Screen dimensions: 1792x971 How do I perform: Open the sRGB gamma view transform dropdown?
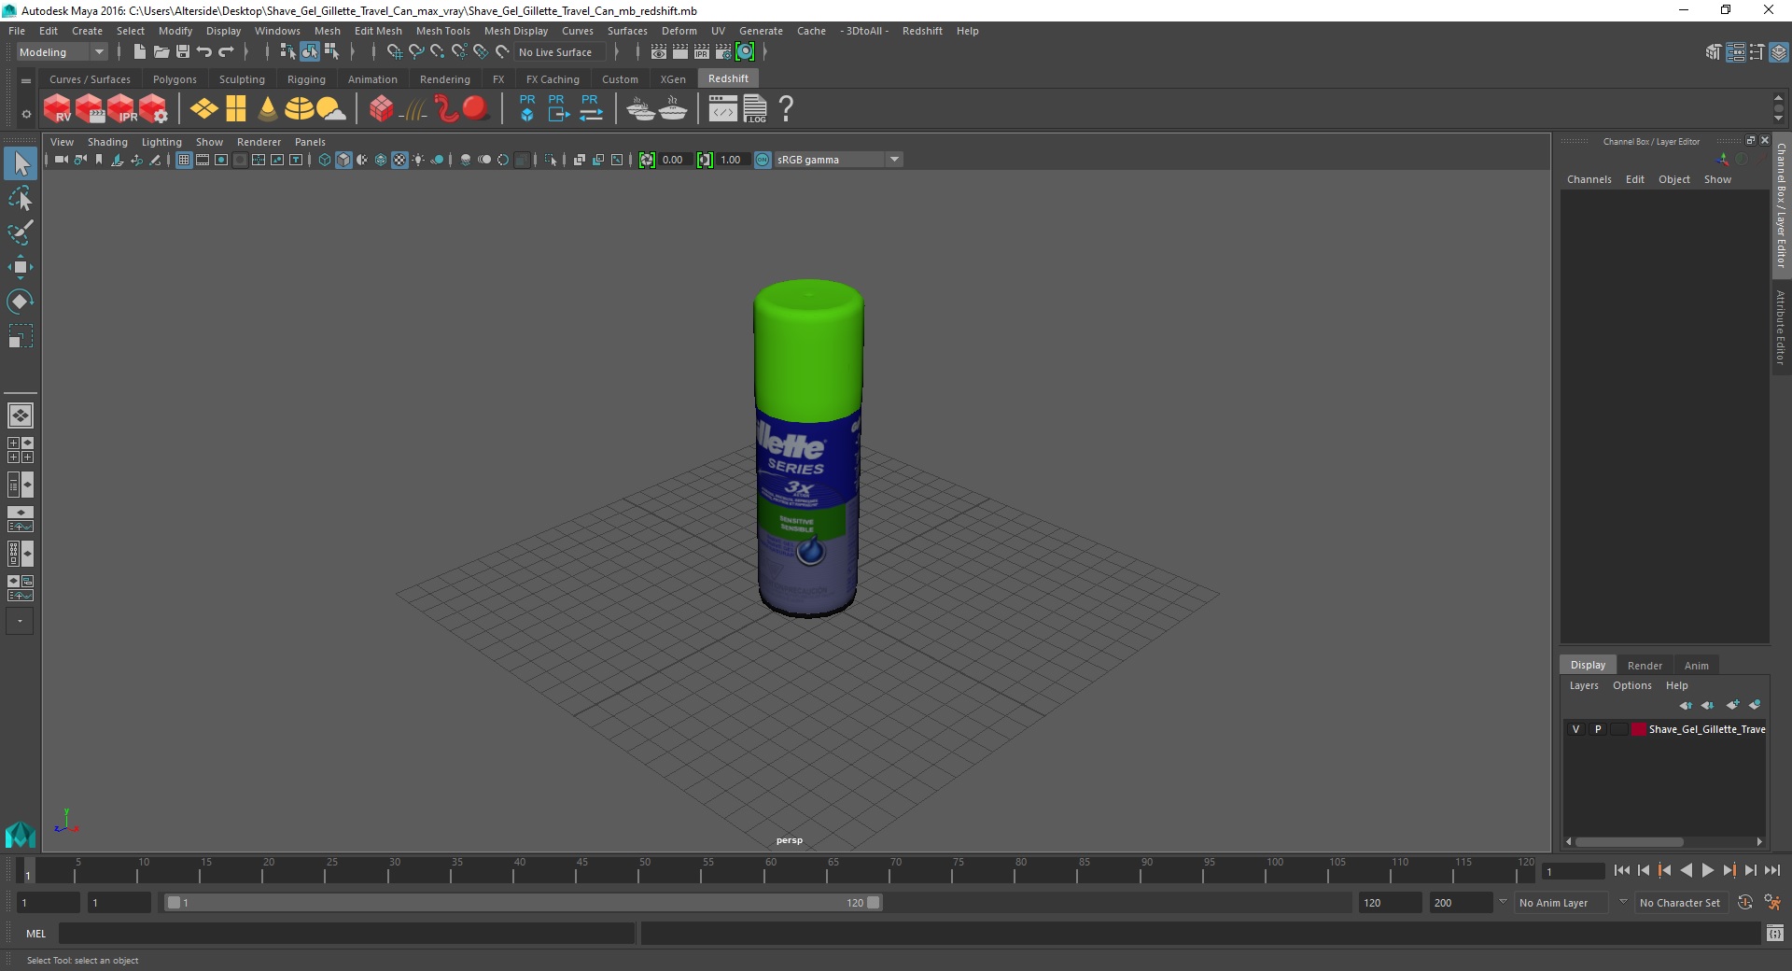837,160
